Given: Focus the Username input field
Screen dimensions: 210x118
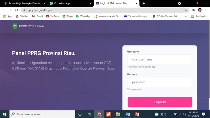Looking at the screenshot, I should pyautogui.click(x=159, y=59).
